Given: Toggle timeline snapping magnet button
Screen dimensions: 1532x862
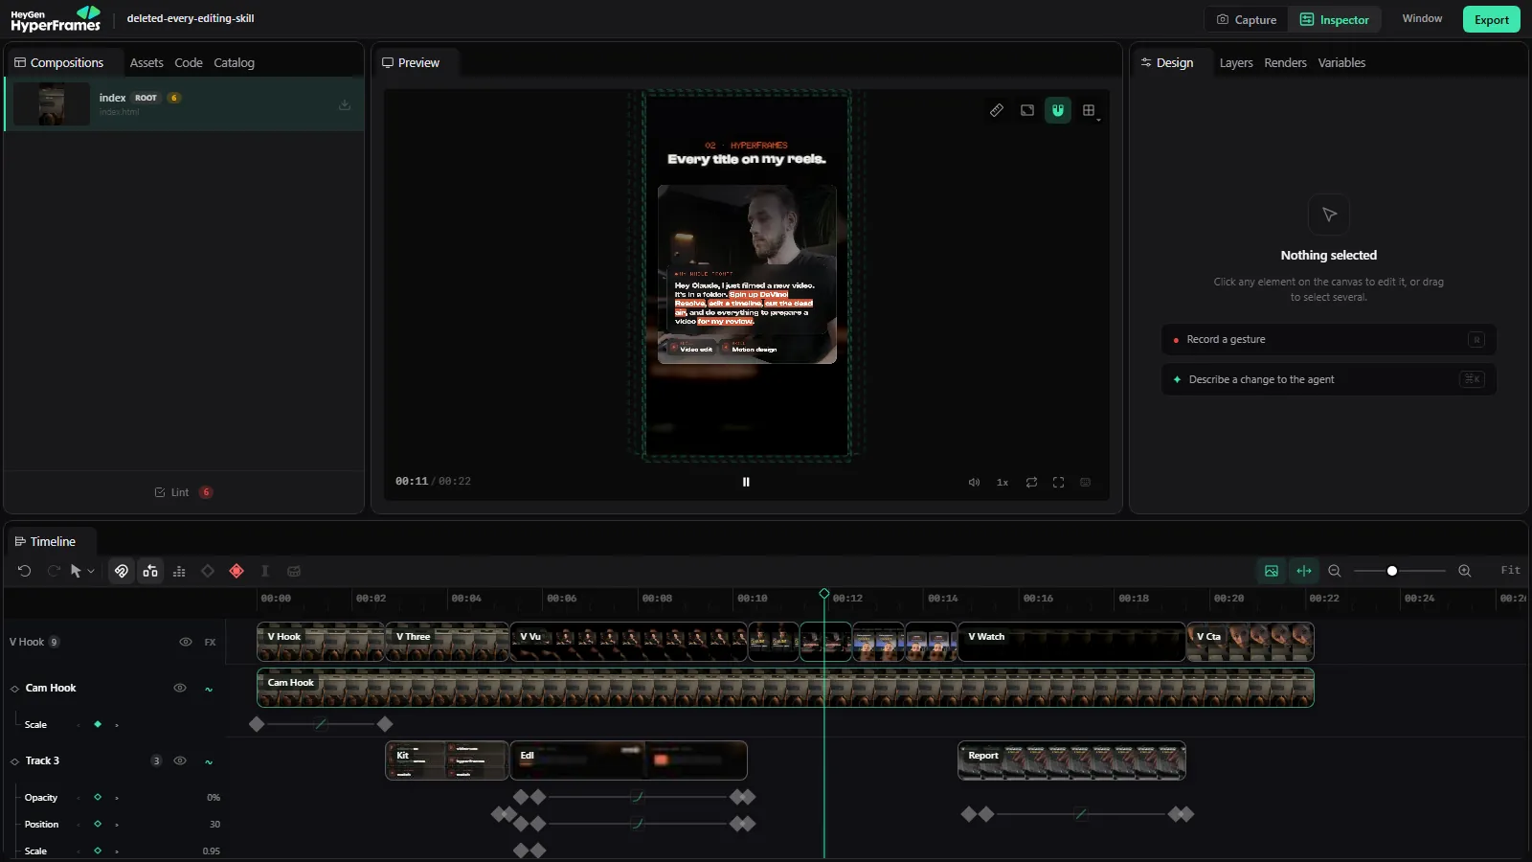Looking at the screenshot, I should pos(122,571).
